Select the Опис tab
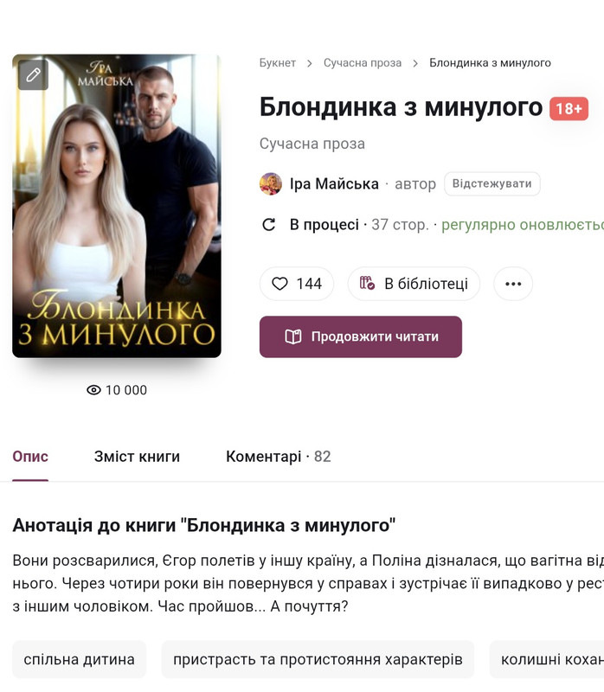The width and height of the screenshot is (604, 692). click(30, 457)
